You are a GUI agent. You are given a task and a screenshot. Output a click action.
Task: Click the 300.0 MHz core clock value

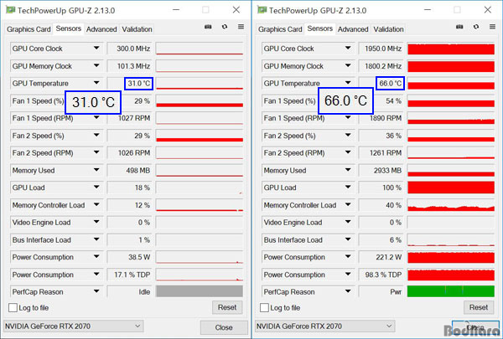click(x=133, y=49)
